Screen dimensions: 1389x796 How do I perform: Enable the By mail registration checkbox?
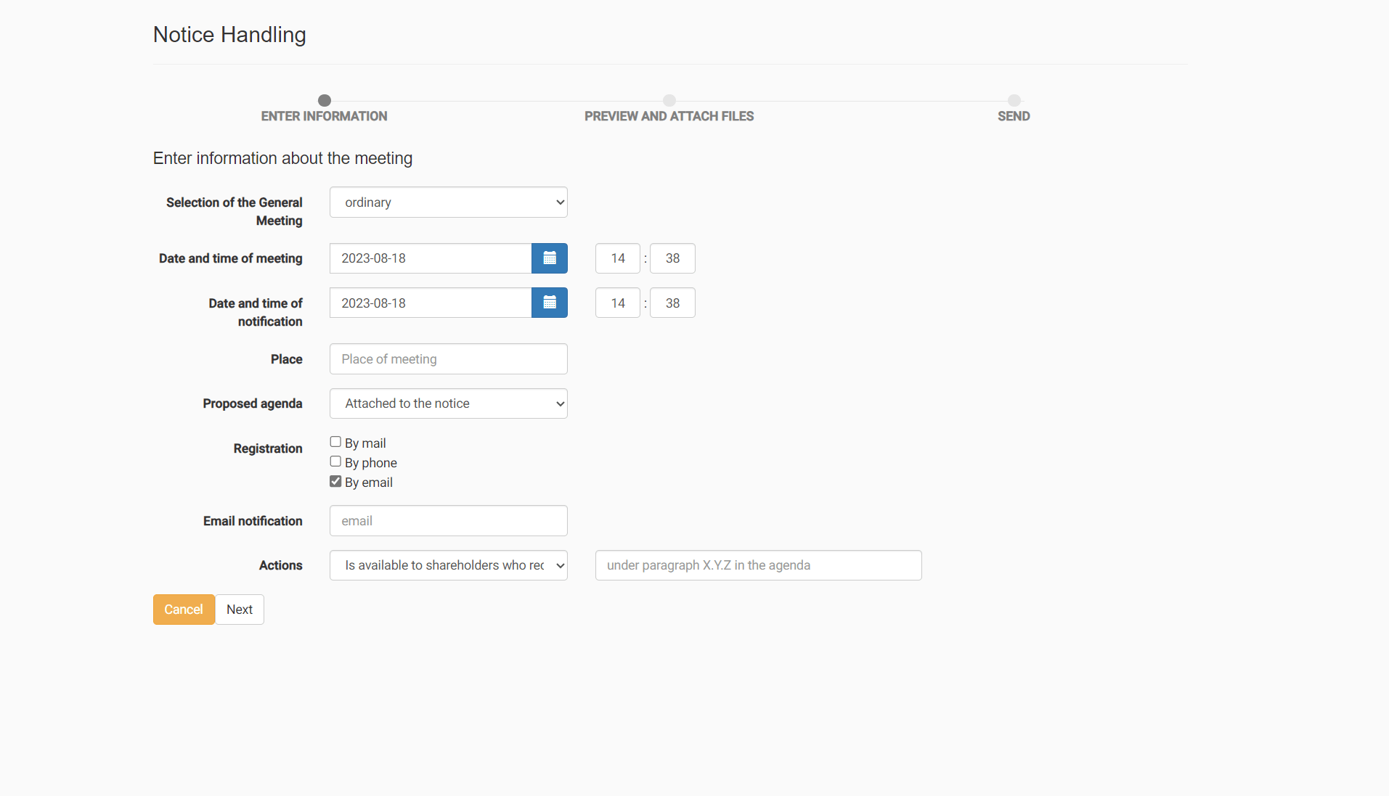335,442
